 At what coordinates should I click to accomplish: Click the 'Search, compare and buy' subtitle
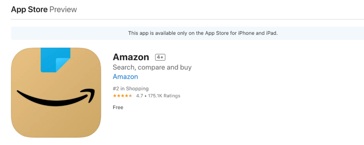152,67
